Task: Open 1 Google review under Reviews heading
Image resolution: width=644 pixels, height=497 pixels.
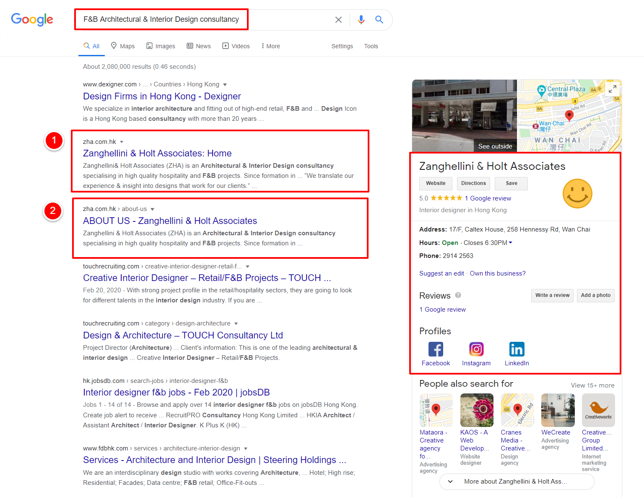Action: pos(442,310)
